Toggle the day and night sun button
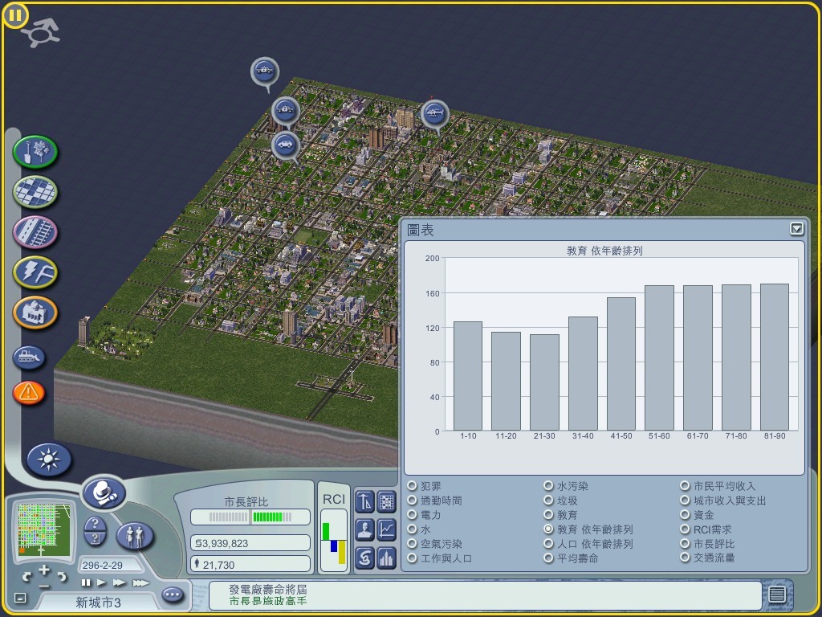 (49, 460)
